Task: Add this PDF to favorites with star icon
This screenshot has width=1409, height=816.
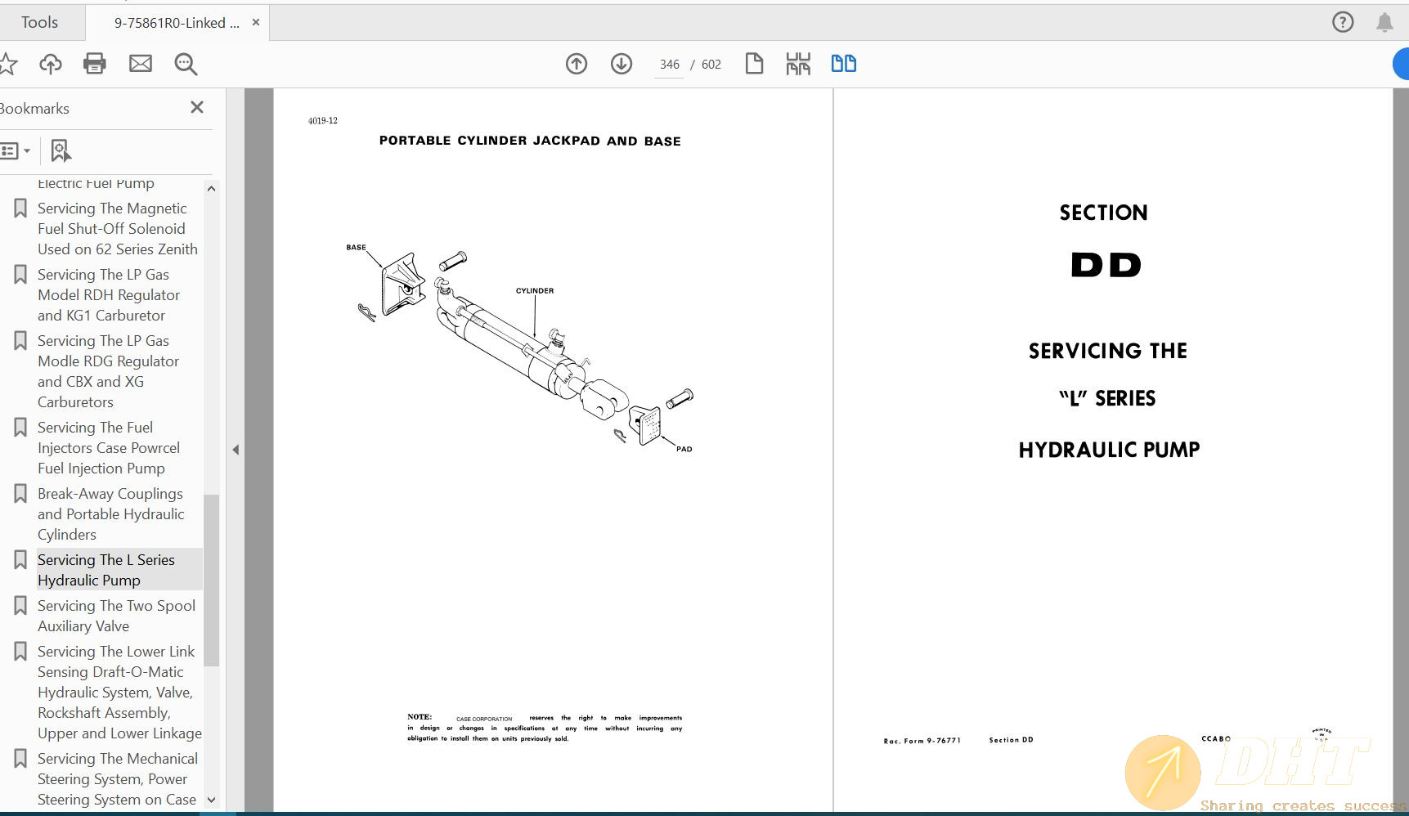Action: pyautogui.click(x=11, y=64)
